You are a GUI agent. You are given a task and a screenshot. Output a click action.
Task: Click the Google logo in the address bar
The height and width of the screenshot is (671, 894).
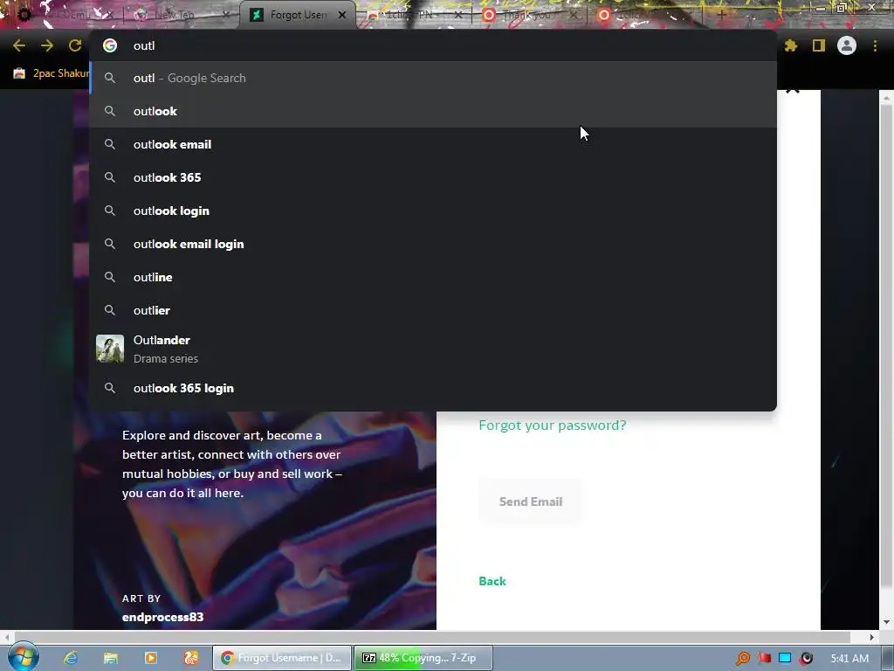[x=110, y=45]
